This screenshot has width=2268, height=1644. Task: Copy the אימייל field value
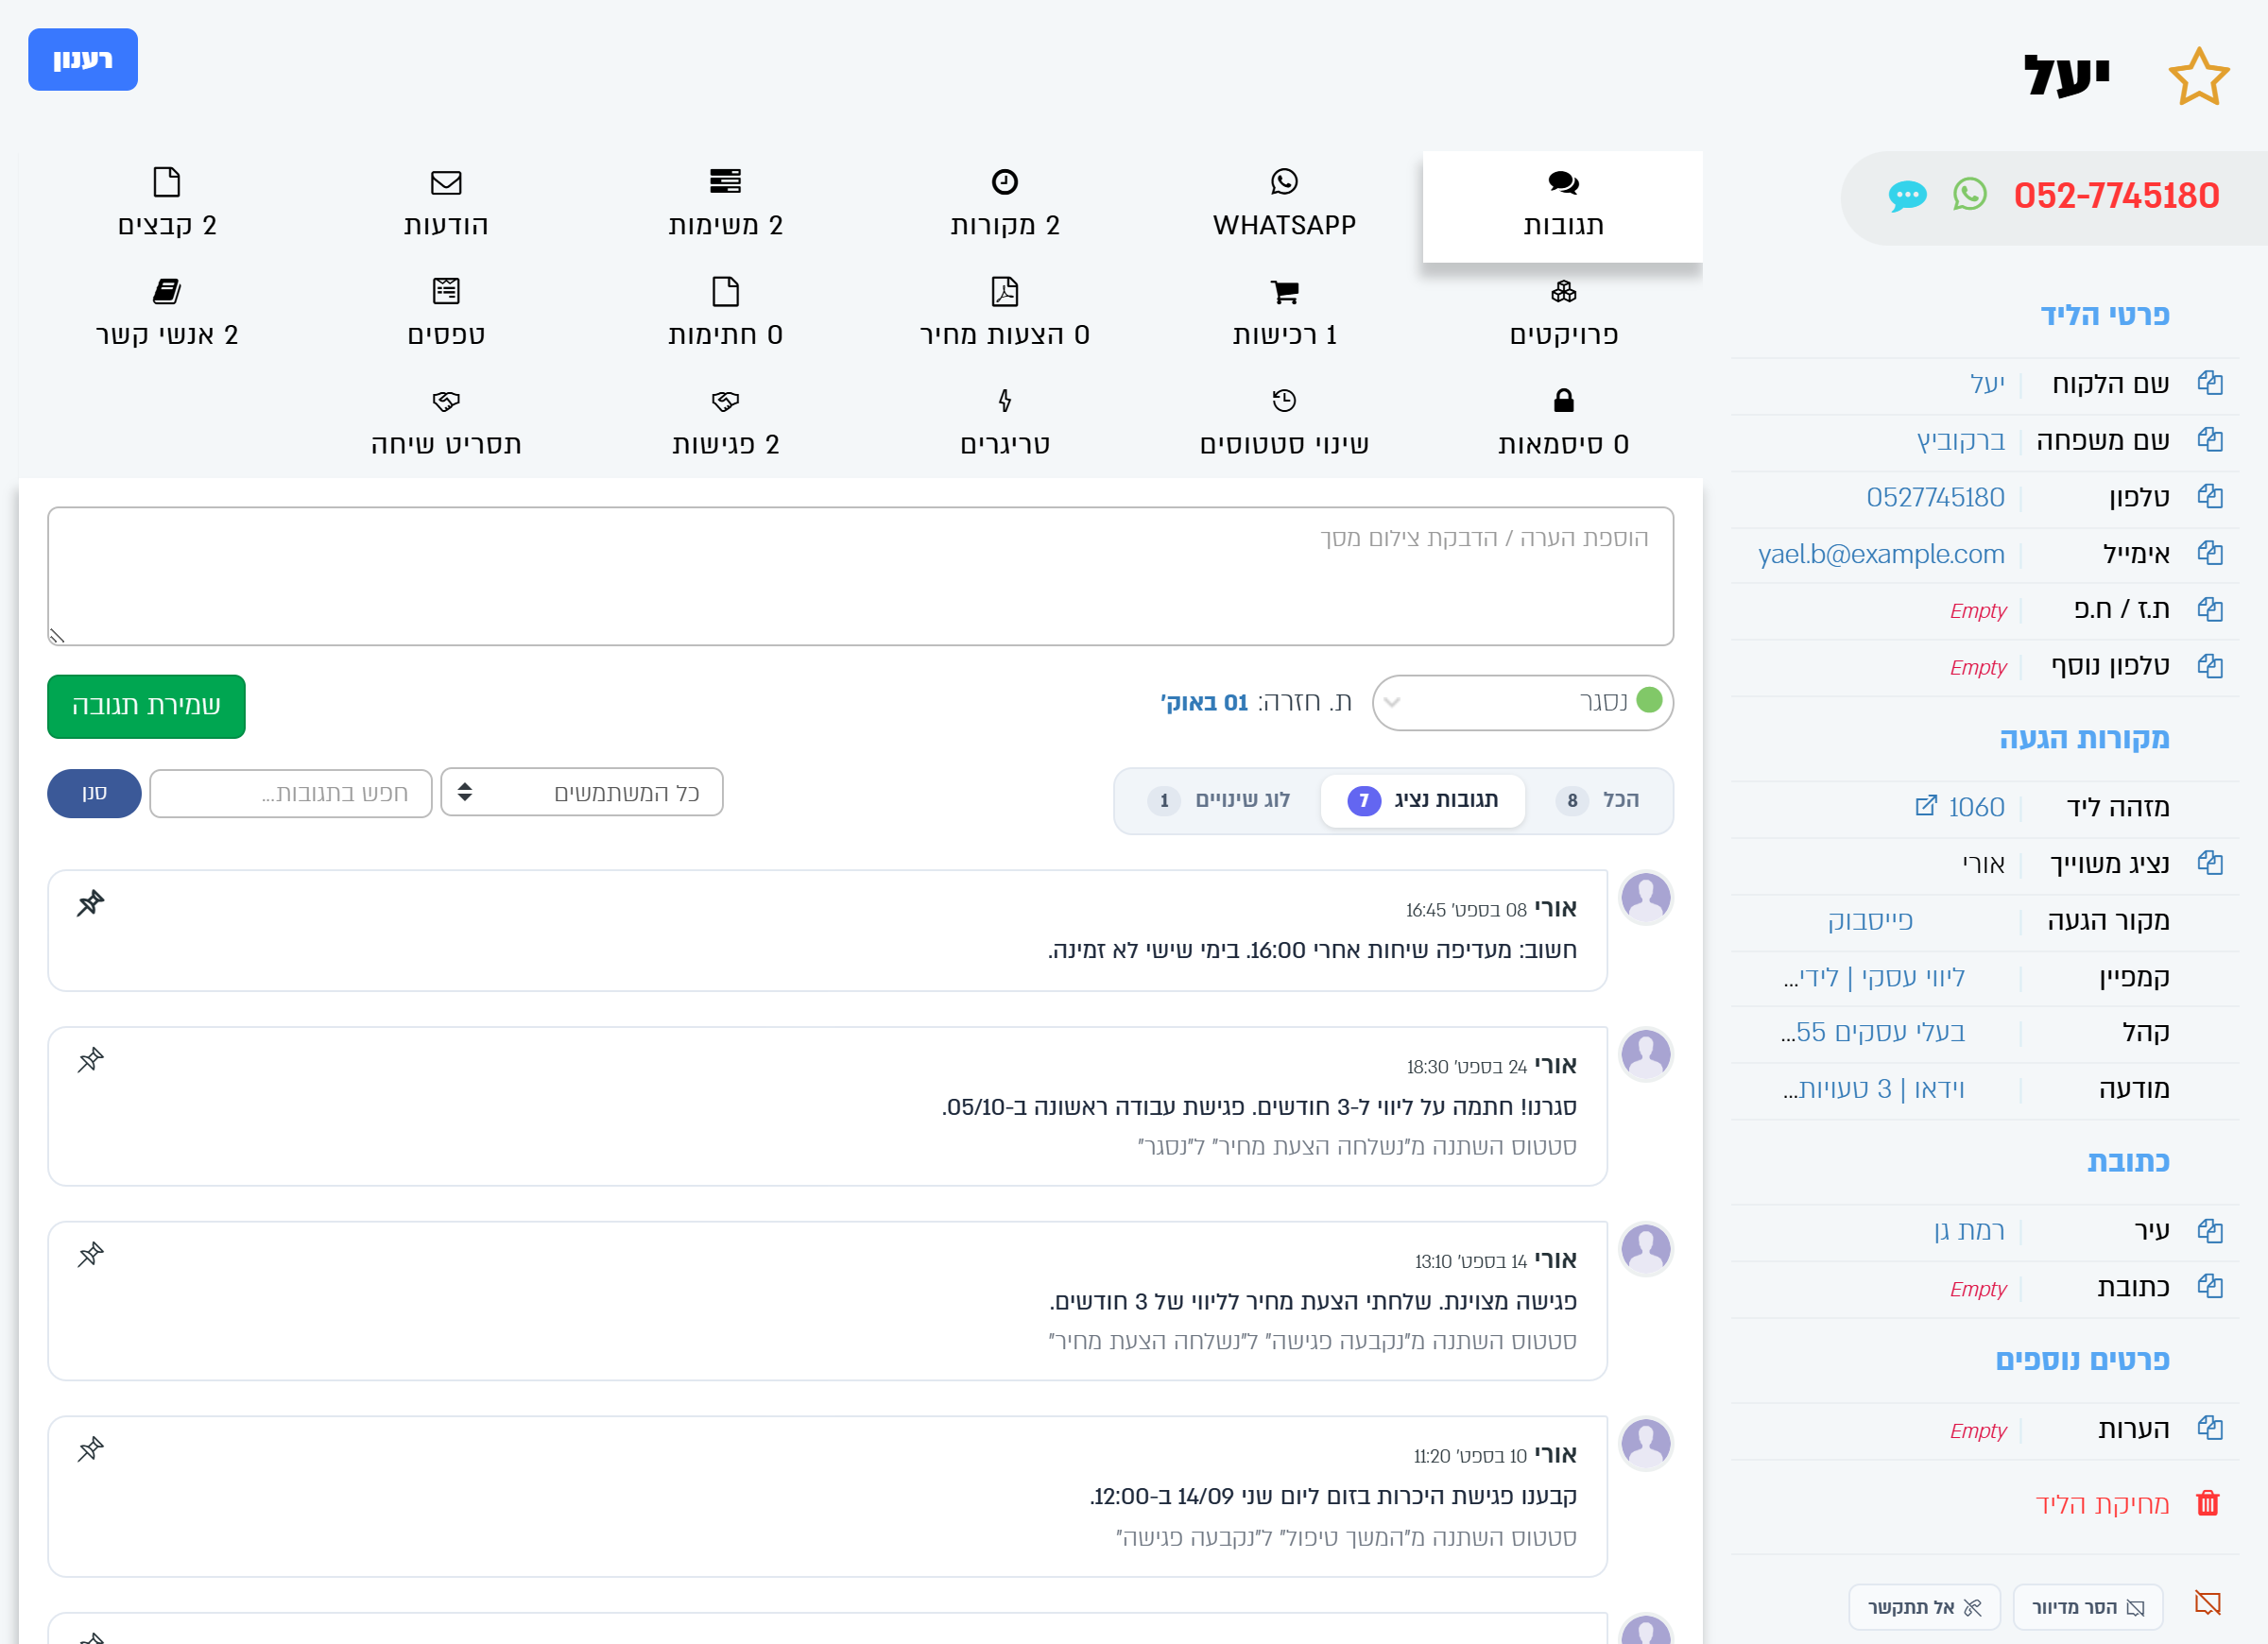coord(2209,553)
